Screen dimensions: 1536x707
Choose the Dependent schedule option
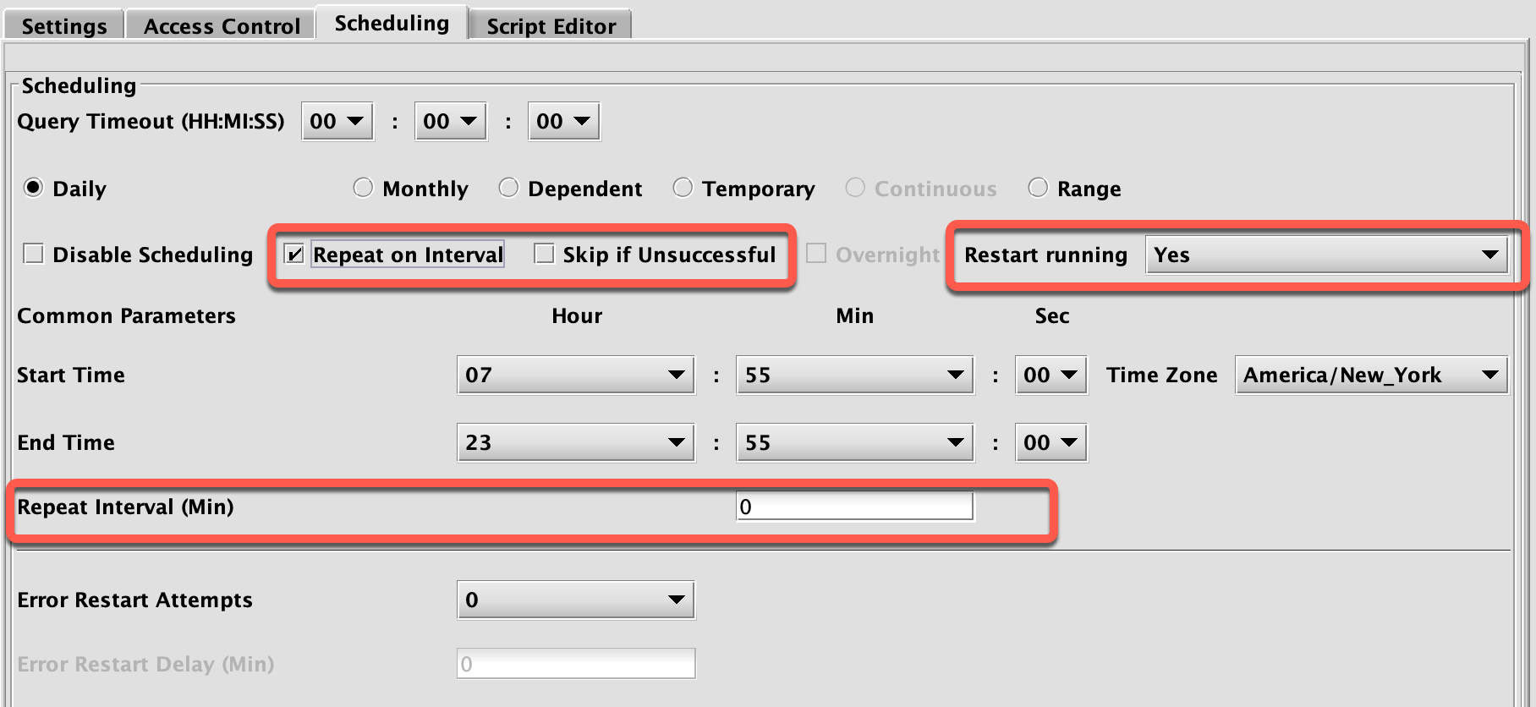508,188
